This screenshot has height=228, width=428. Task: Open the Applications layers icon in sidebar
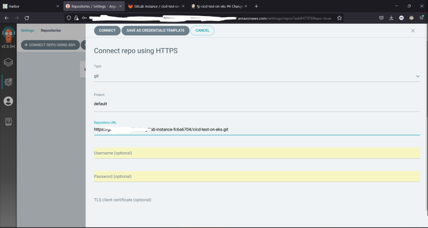click(8, 63)
